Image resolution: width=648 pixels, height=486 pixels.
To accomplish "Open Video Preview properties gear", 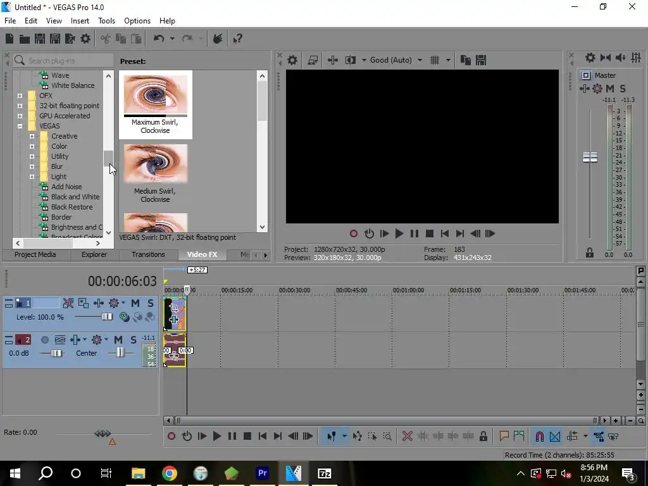I will tap(292, 60).
